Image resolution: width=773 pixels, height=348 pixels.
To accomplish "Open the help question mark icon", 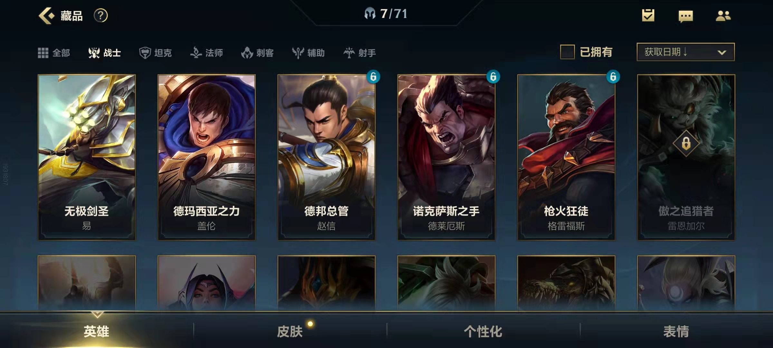I will coord(100,15).
